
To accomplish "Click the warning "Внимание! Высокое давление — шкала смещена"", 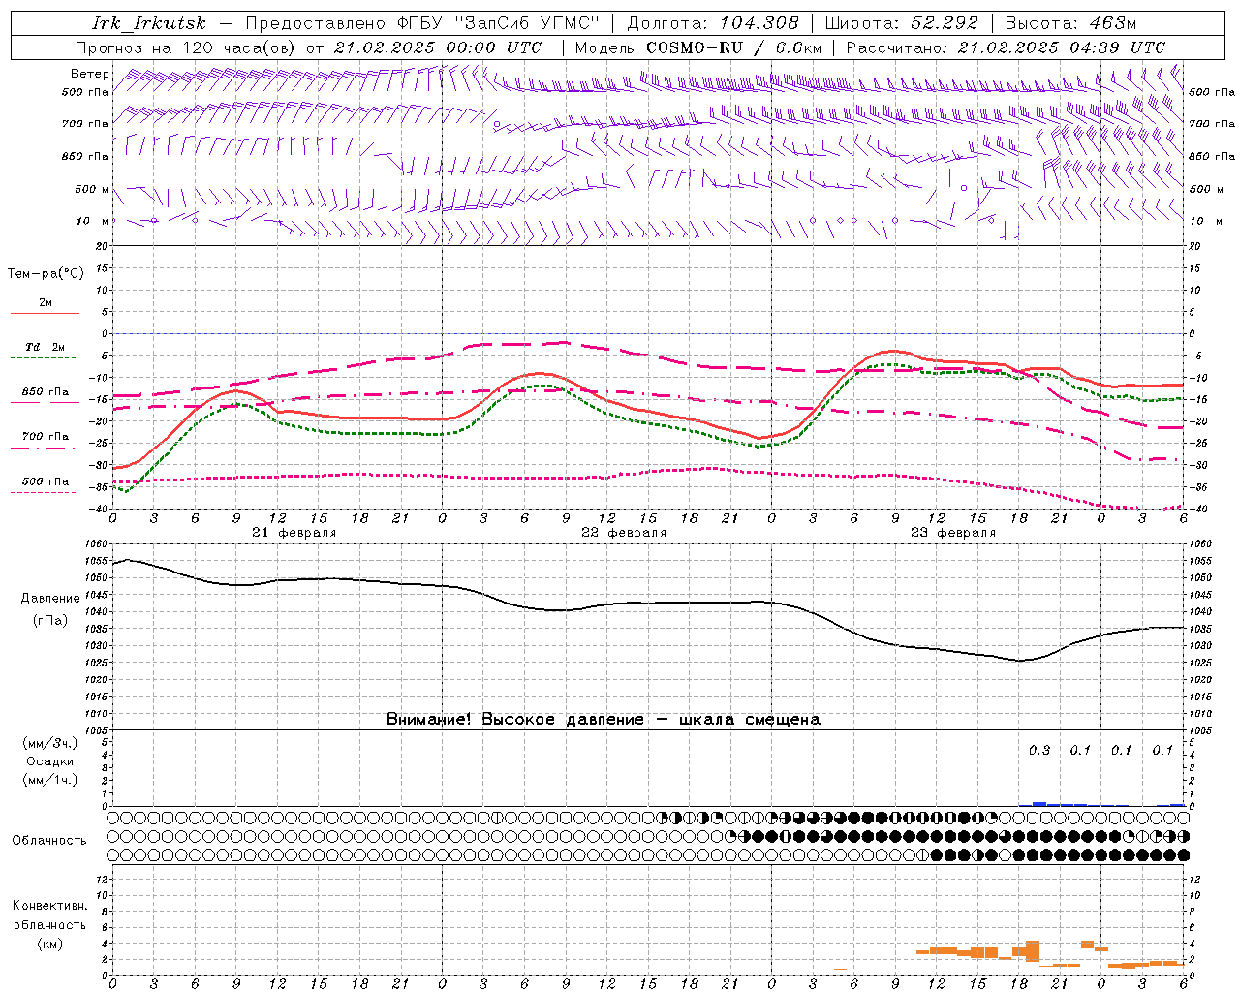I will 604,719.
